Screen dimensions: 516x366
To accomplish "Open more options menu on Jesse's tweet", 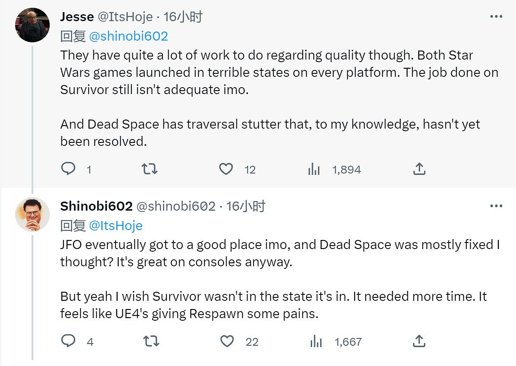I will [x=496, y=17].
